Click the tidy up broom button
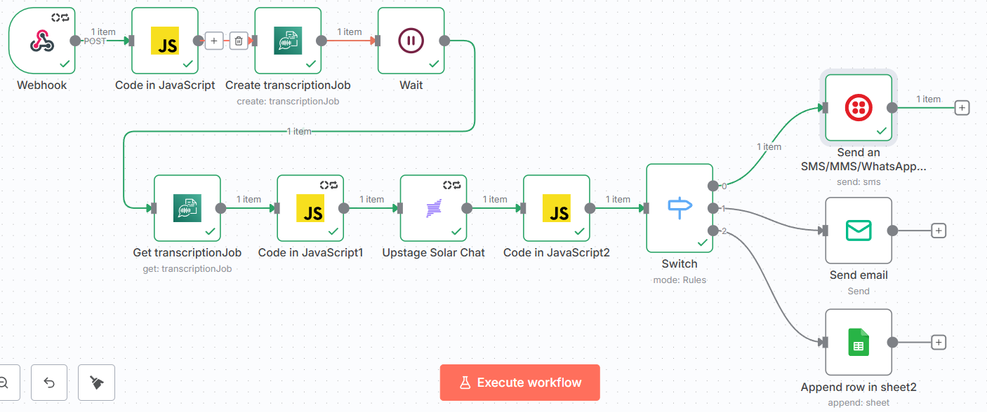987x412 pixels. pyautogui.click(x=96, y=383)
